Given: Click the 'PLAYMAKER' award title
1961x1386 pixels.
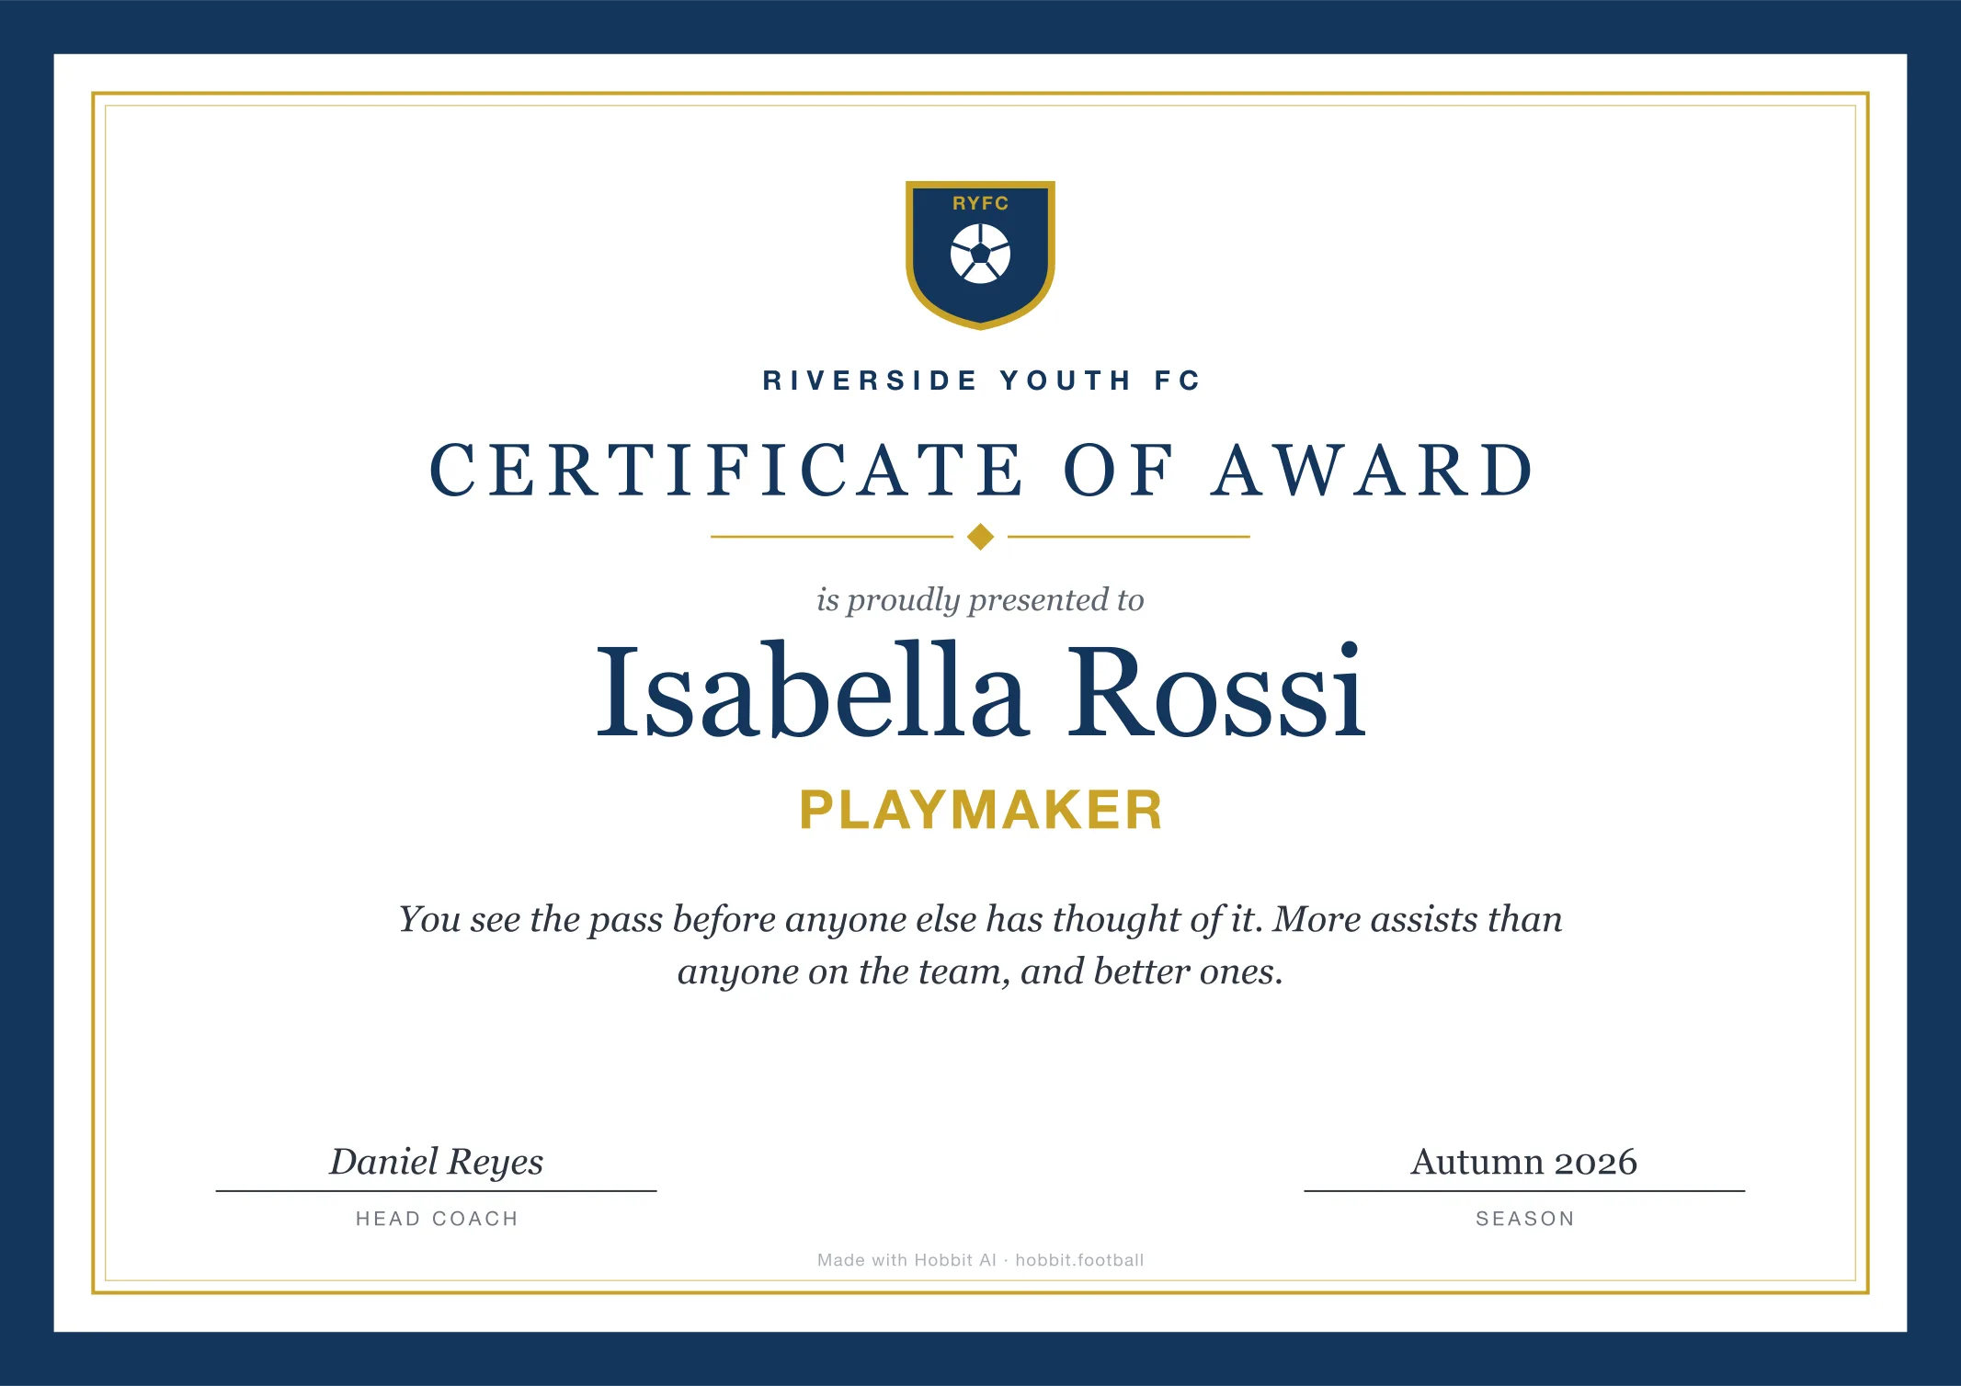Looking at the screenshot, I should [x=981, y=810].
